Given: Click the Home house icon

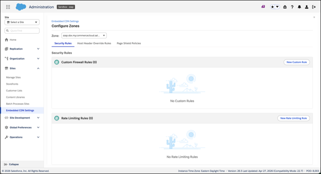Looking at the screenshot, I should click(6, 40).
